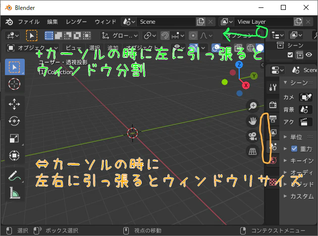The width and height of the screenshot is (318, 236).
Task: Switch perspective/orthographic with grid icon
Action: point(253,151)
